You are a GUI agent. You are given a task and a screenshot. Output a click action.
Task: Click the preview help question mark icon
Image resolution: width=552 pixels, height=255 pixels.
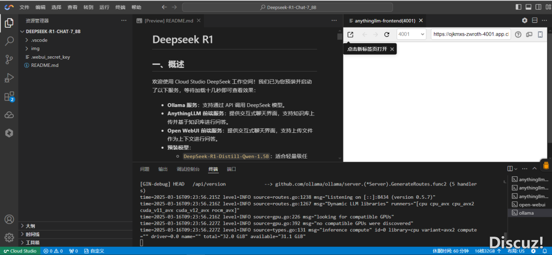tap(518, 35)
